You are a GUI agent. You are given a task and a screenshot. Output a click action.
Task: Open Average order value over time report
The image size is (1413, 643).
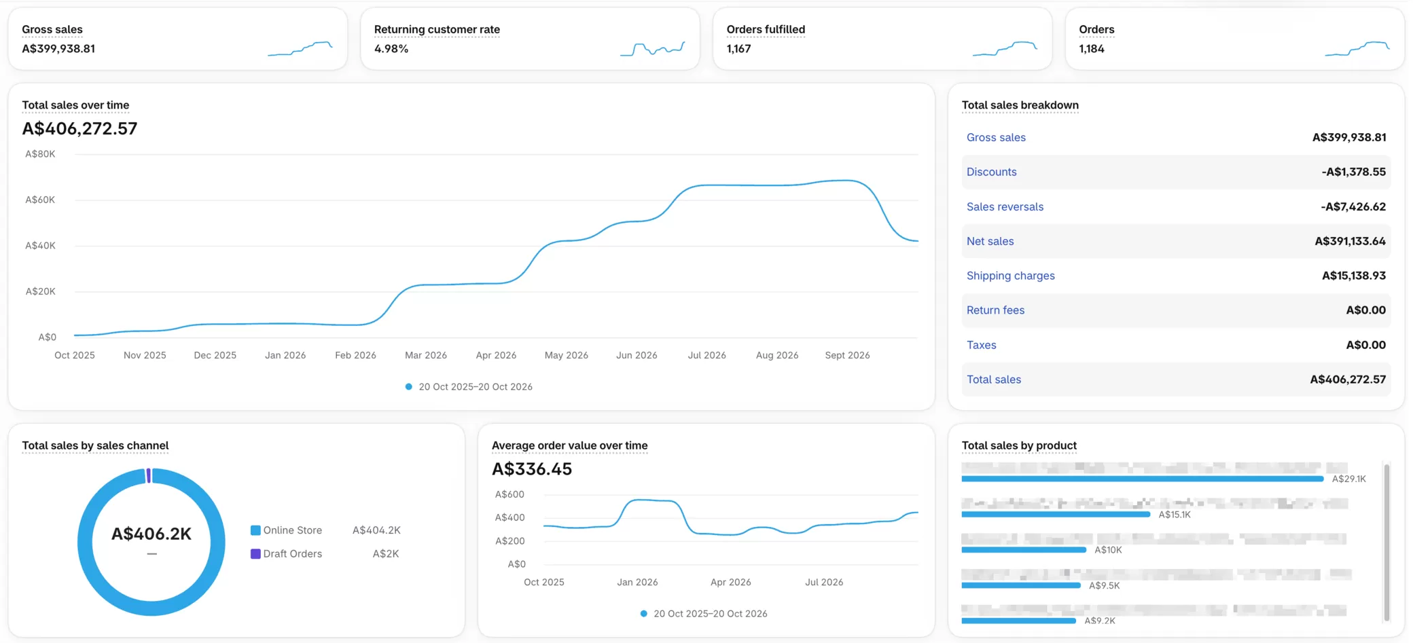[569, 445]
